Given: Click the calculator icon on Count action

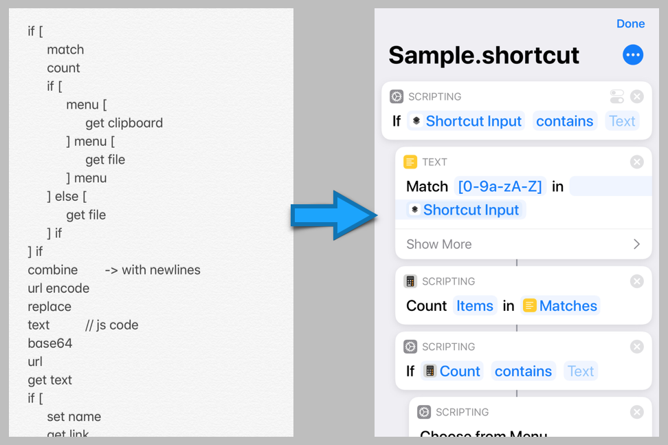Looking at the screenshot, I should tap(410, 281).
